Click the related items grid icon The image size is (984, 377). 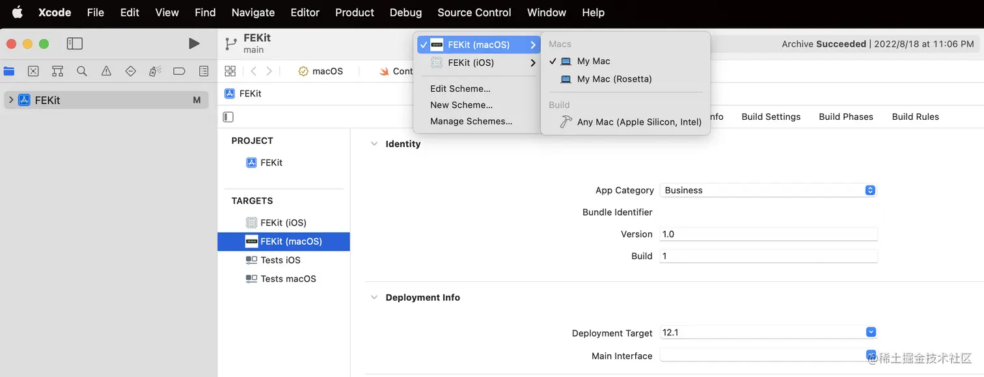230,71
